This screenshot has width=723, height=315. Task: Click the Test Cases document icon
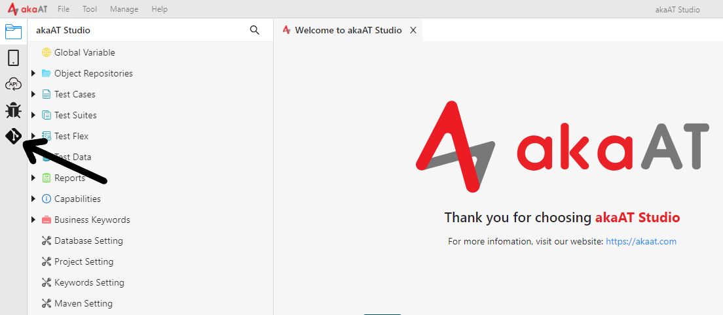pyautogui.click(x=46, y=94)
